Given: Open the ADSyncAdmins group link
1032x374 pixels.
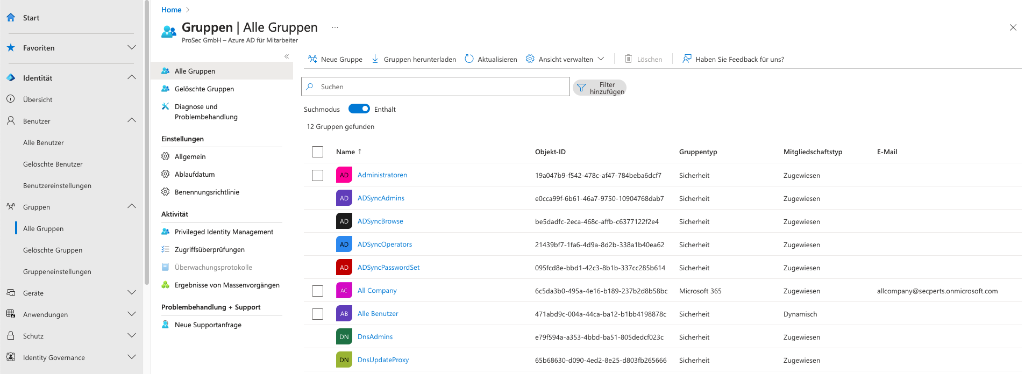Looking at the screenshot, I should coord(381,198).
